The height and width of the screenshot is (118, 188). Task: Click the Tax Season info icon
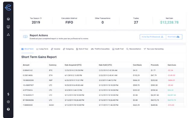pos(41,18)
